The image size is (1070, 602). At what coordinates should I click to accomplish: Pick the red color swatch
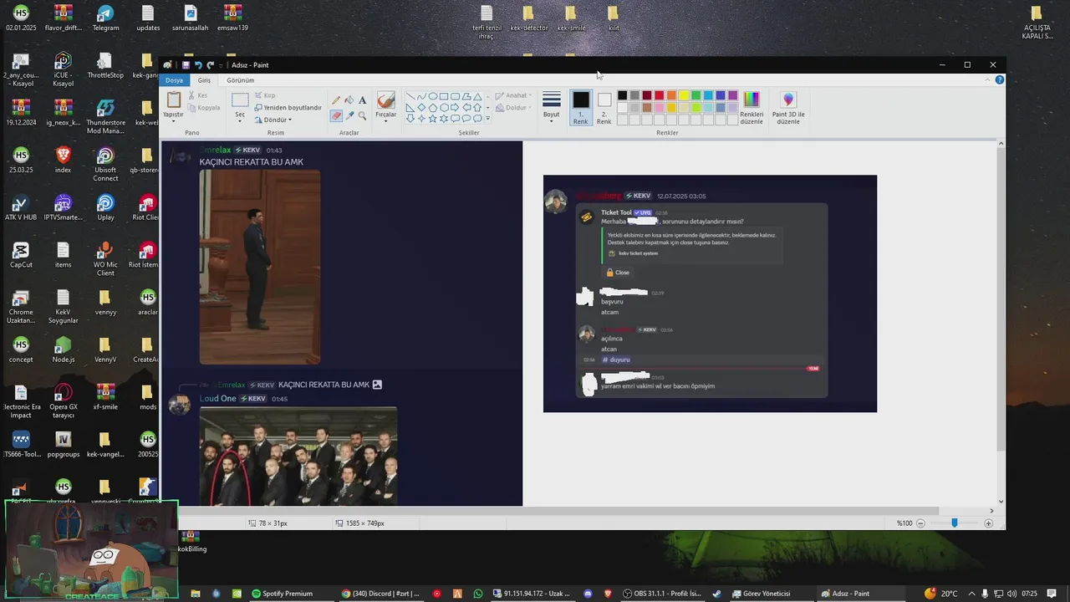point(659,95)
